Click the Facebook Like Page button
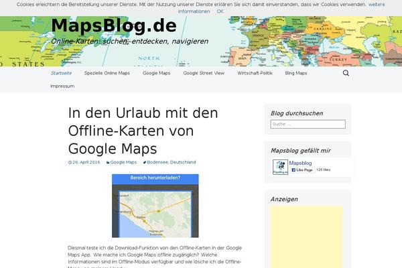402x268 pixels. (x=302, y=170)
